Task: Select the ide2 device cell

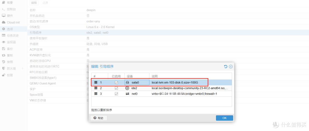Action: click(x=137, y=88)
